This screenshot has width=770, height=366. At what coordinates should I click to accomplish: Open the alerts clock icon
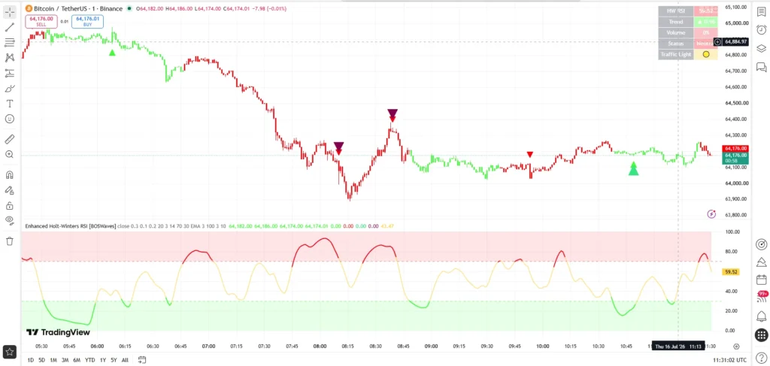(761, 29)
